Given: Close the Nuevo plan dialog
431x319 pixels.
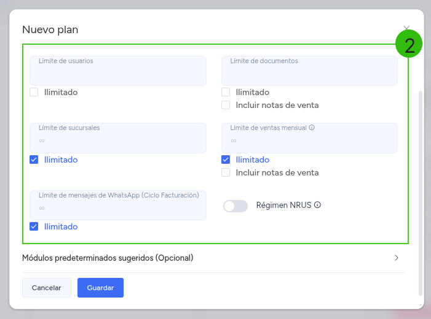Looking at the screenshot, I should click(x=406, y=28).
